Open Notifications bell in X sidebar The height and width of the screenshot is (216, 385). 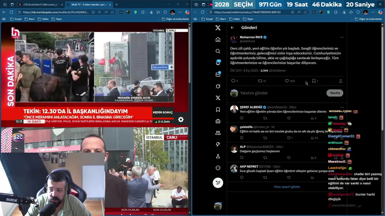point(218,63)
